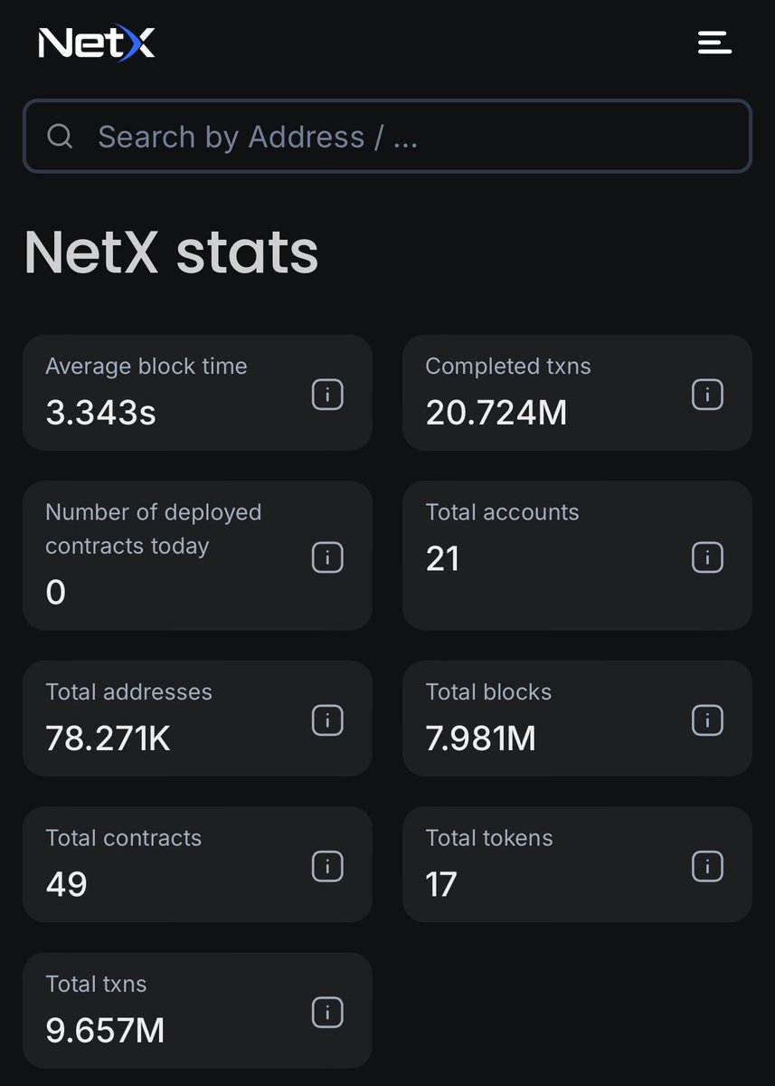This screenshot has width=775, height=1086.
Task: Show info for Total blocks
Action: [x=707, y=719]
